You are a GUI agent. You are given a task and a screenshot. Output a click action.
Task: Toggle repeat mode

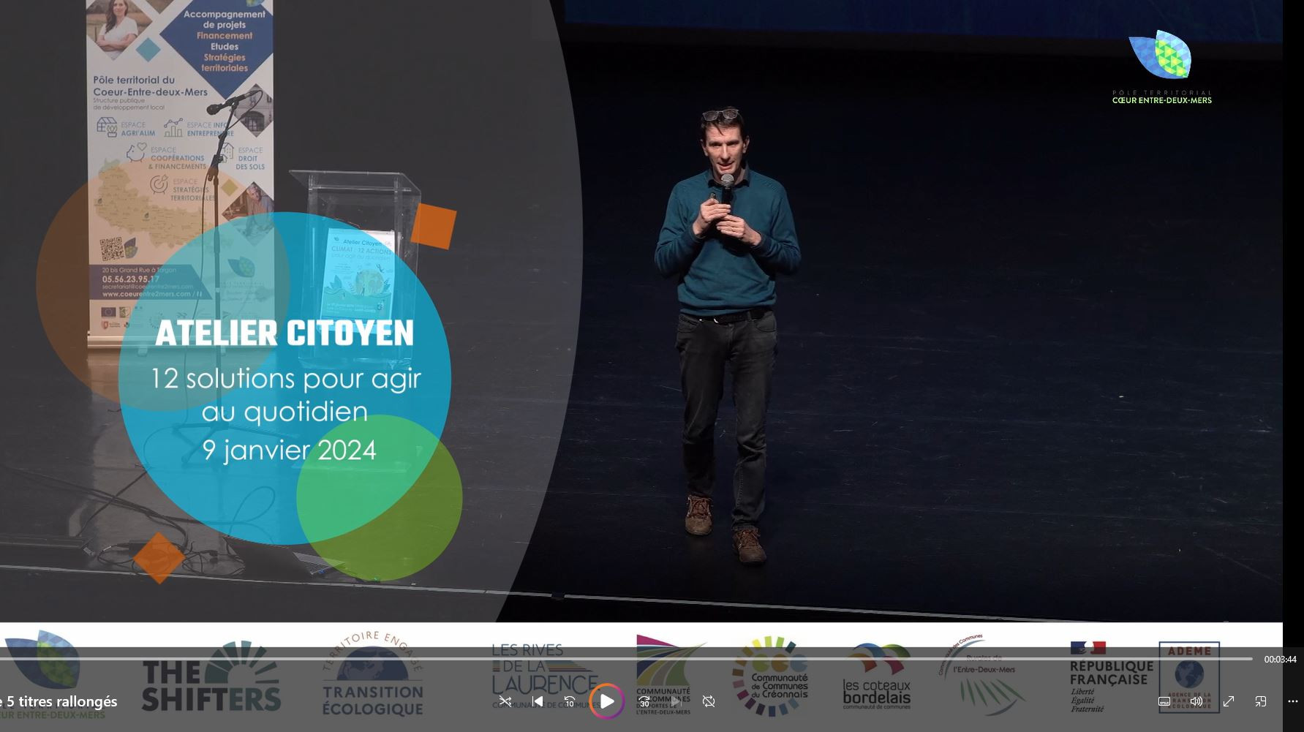[x=709, y=701]
